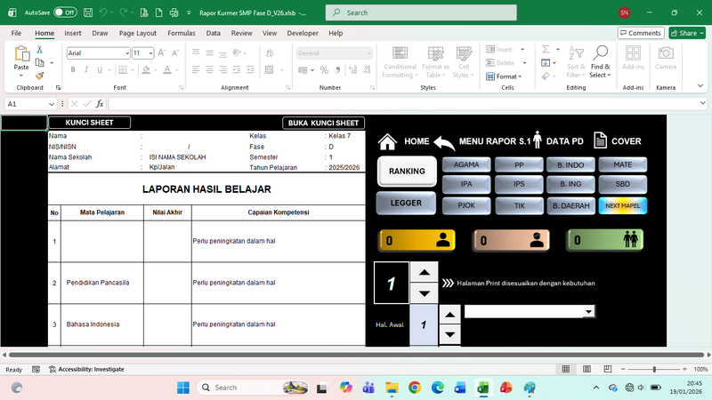
Task: Click the HOME house icon
Action: pyautogui.click(x=387, y=141)
